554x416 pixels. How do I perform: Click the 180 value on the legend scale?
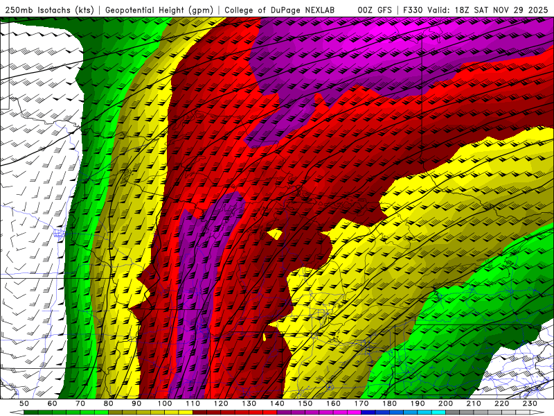389,404
